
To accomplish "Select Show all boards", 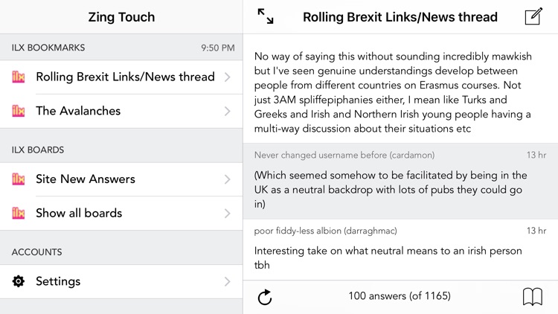I will pos(79,213).
